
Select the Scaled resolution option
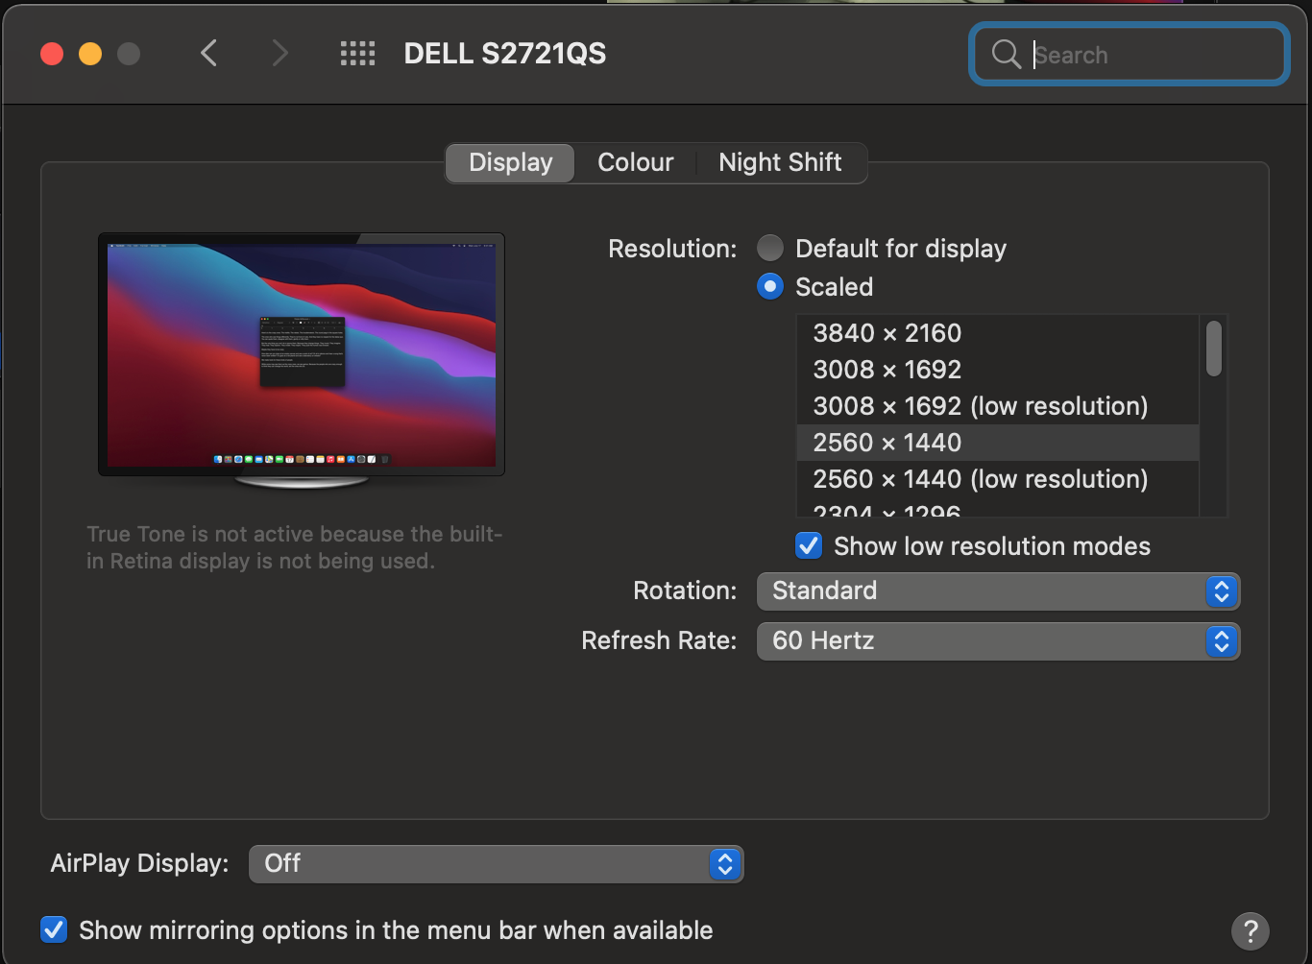(x=770, y=286)
